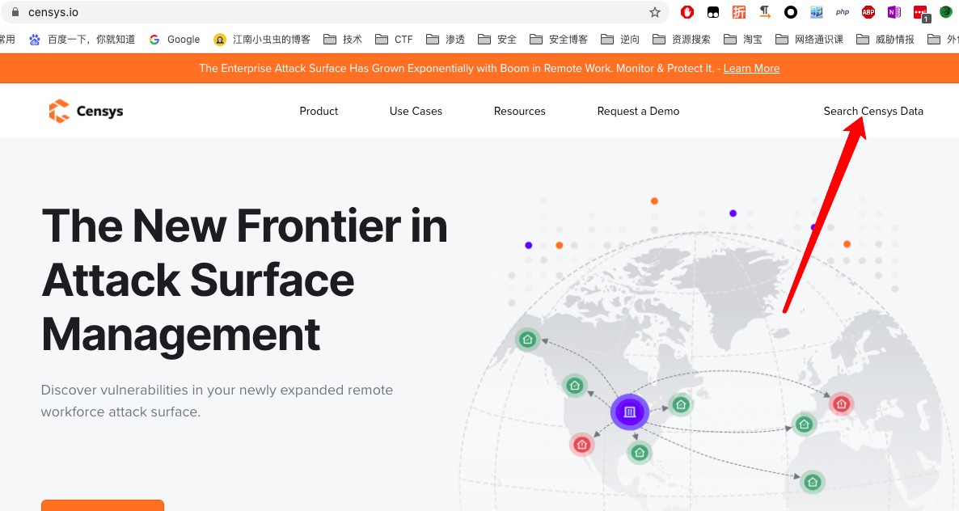Open the green round extension icon
This screenshot has width=959, height=511.
click(x=946, y=12)
